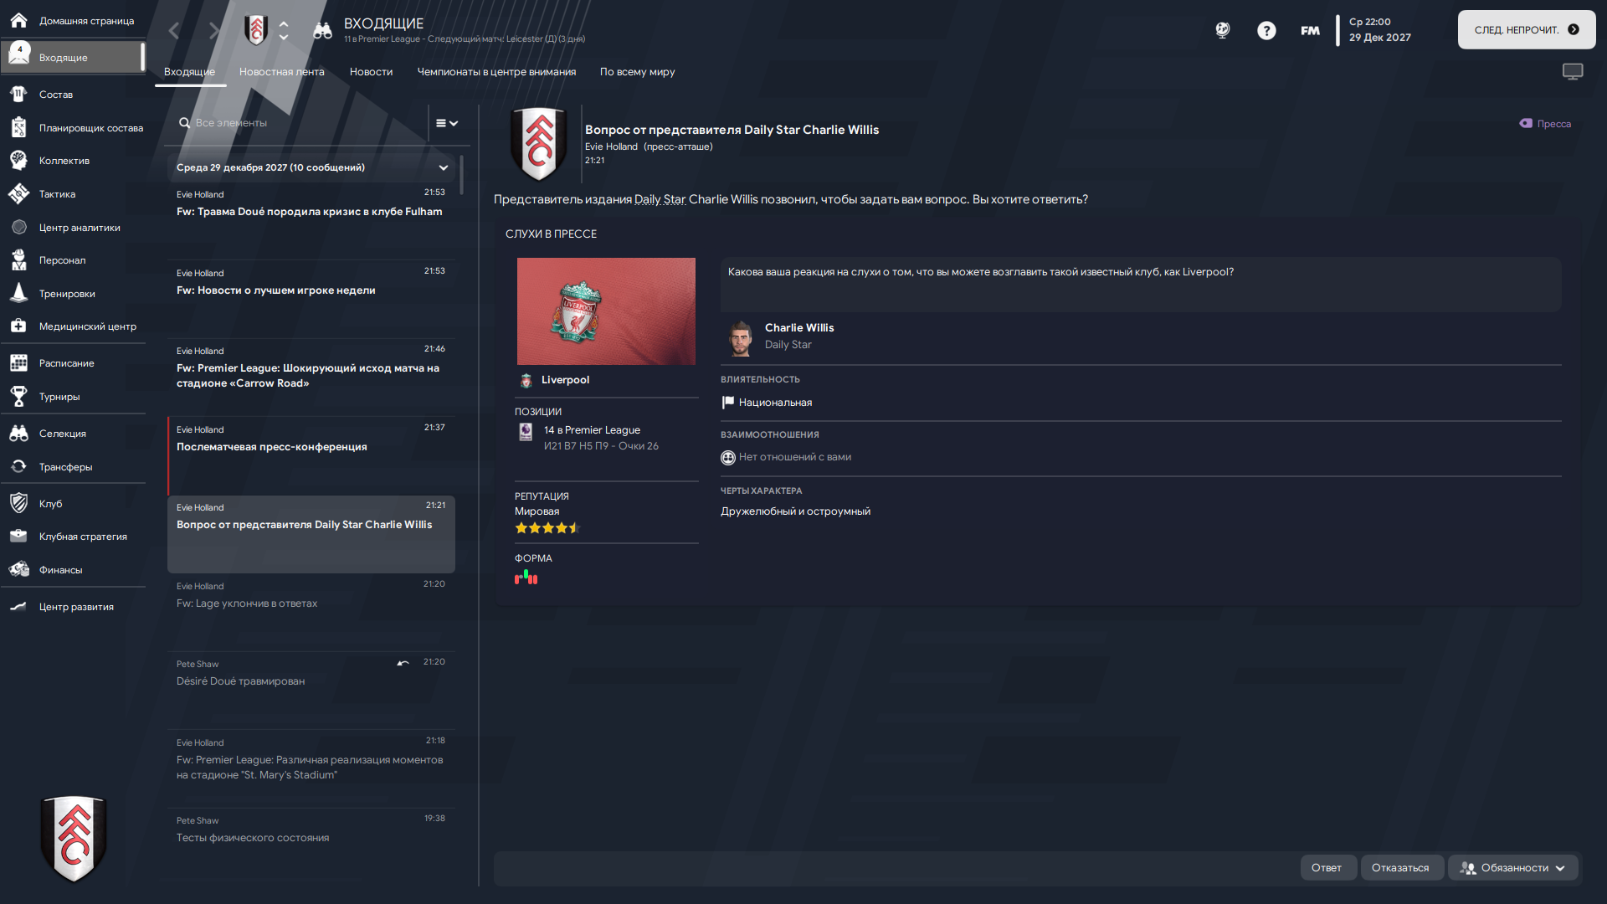1607x904 pixels.
Task: Open the Scouting binoculars sidebar icon
Action: pyautogui.click(x=18, y=434)
